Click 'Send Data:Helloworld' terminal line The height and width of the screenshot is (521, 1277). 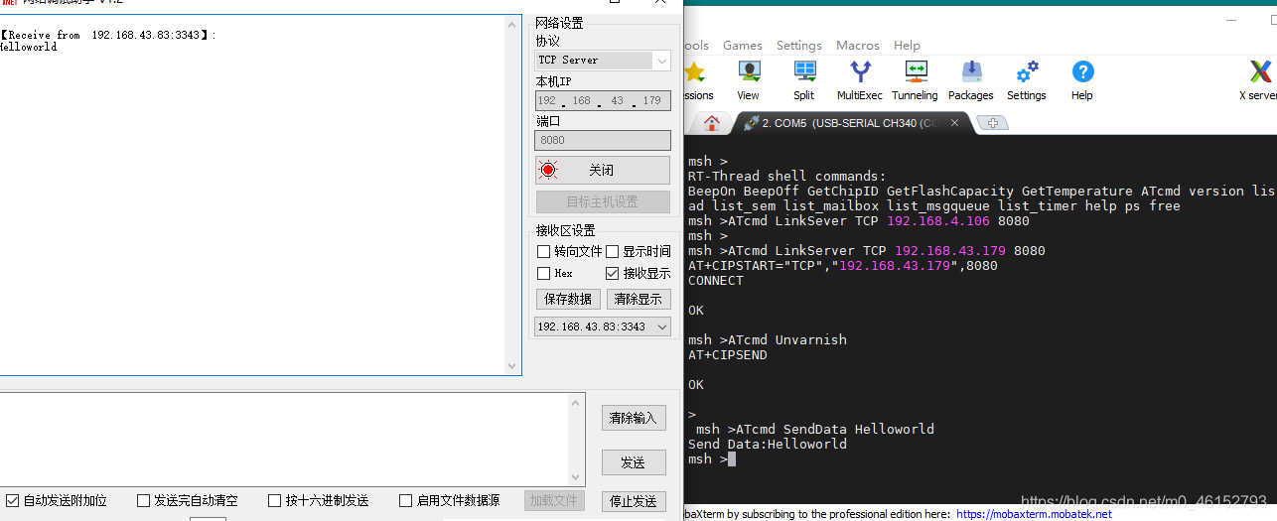tap(768, 445)
